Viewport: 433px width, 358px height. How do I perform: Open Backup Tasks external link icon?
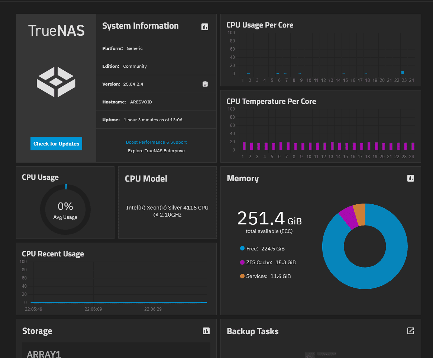tap(411, 331)
